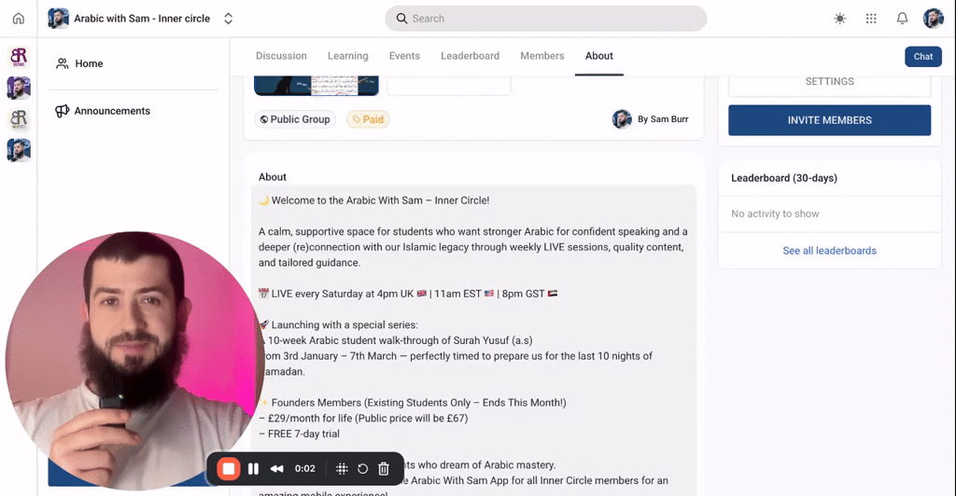Click the Leaderboard (30-days) heading
The height and width of the screenshot is (496, 956).
(x=784, y=178)
